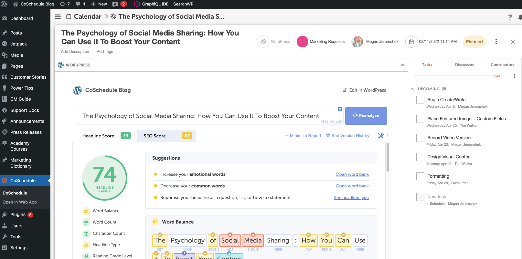Open the project three-dot options menu
Screen dimensions: 522x259
496,42
